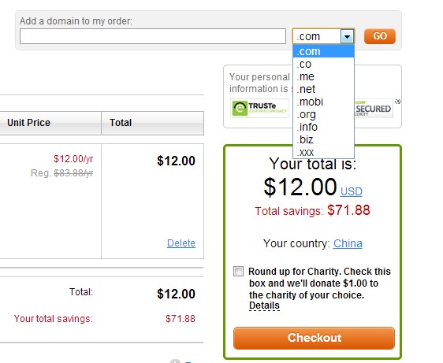Click the SECURED security seal badge
The image size is (443, 363).
coord(374,108)
